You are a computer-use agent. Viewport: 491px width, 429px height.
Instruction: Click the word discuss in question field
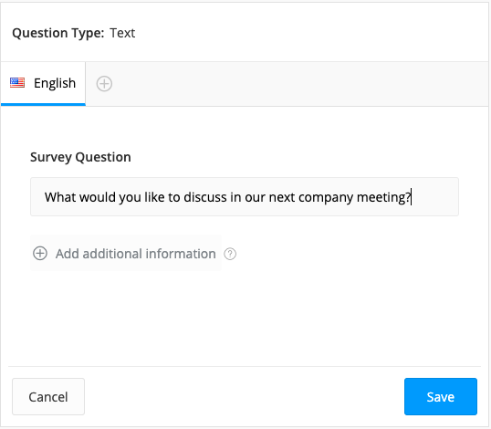pos(205,197)
